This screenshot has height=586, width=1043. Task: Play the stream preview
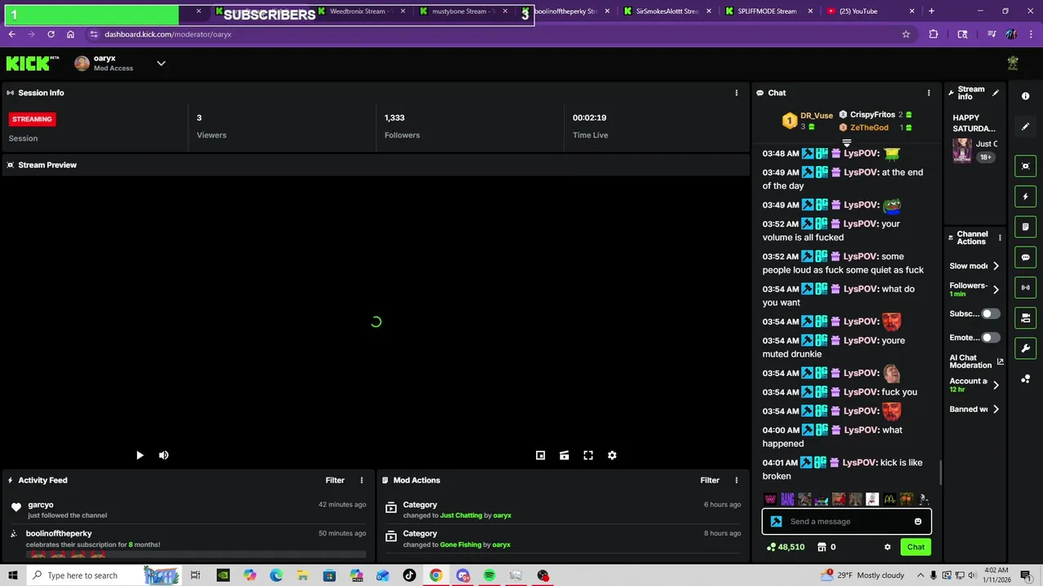[x=139, y=456]
